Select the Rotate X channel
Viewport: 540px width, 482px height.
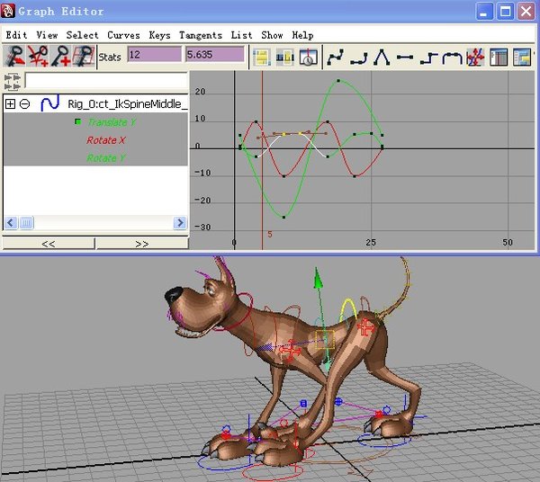coord(105,140)
